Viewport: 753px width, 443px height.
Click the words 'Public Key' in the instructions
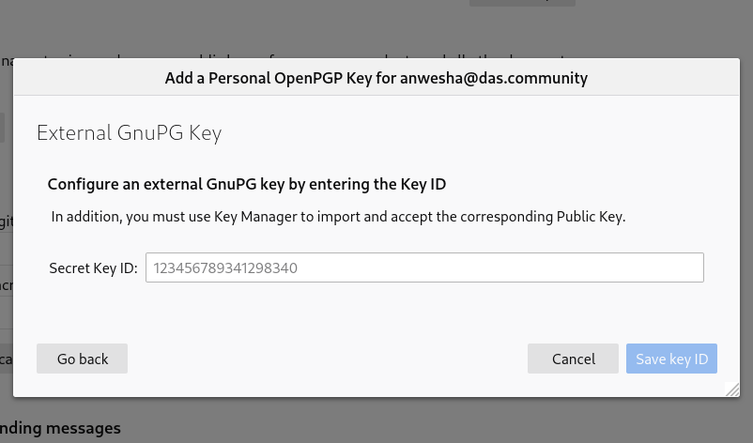(590, 217)
